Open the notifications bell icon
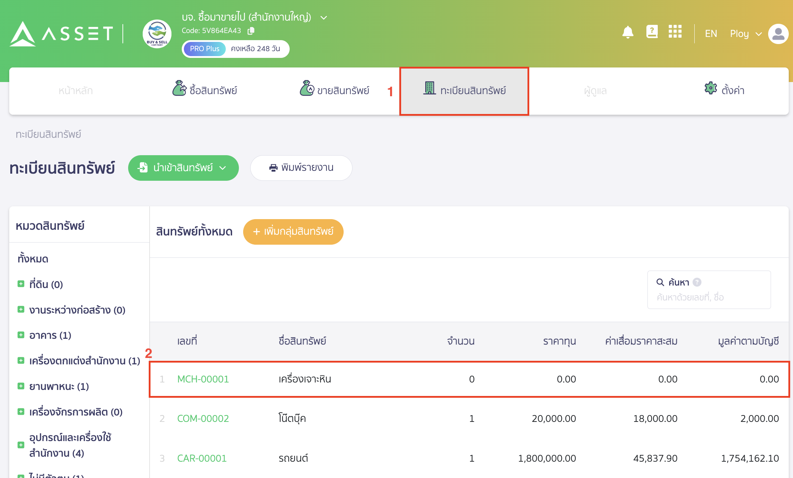Image resolution: width=793 pixels, height=478 pixels. pyautogui.click(x=628, y=32)
